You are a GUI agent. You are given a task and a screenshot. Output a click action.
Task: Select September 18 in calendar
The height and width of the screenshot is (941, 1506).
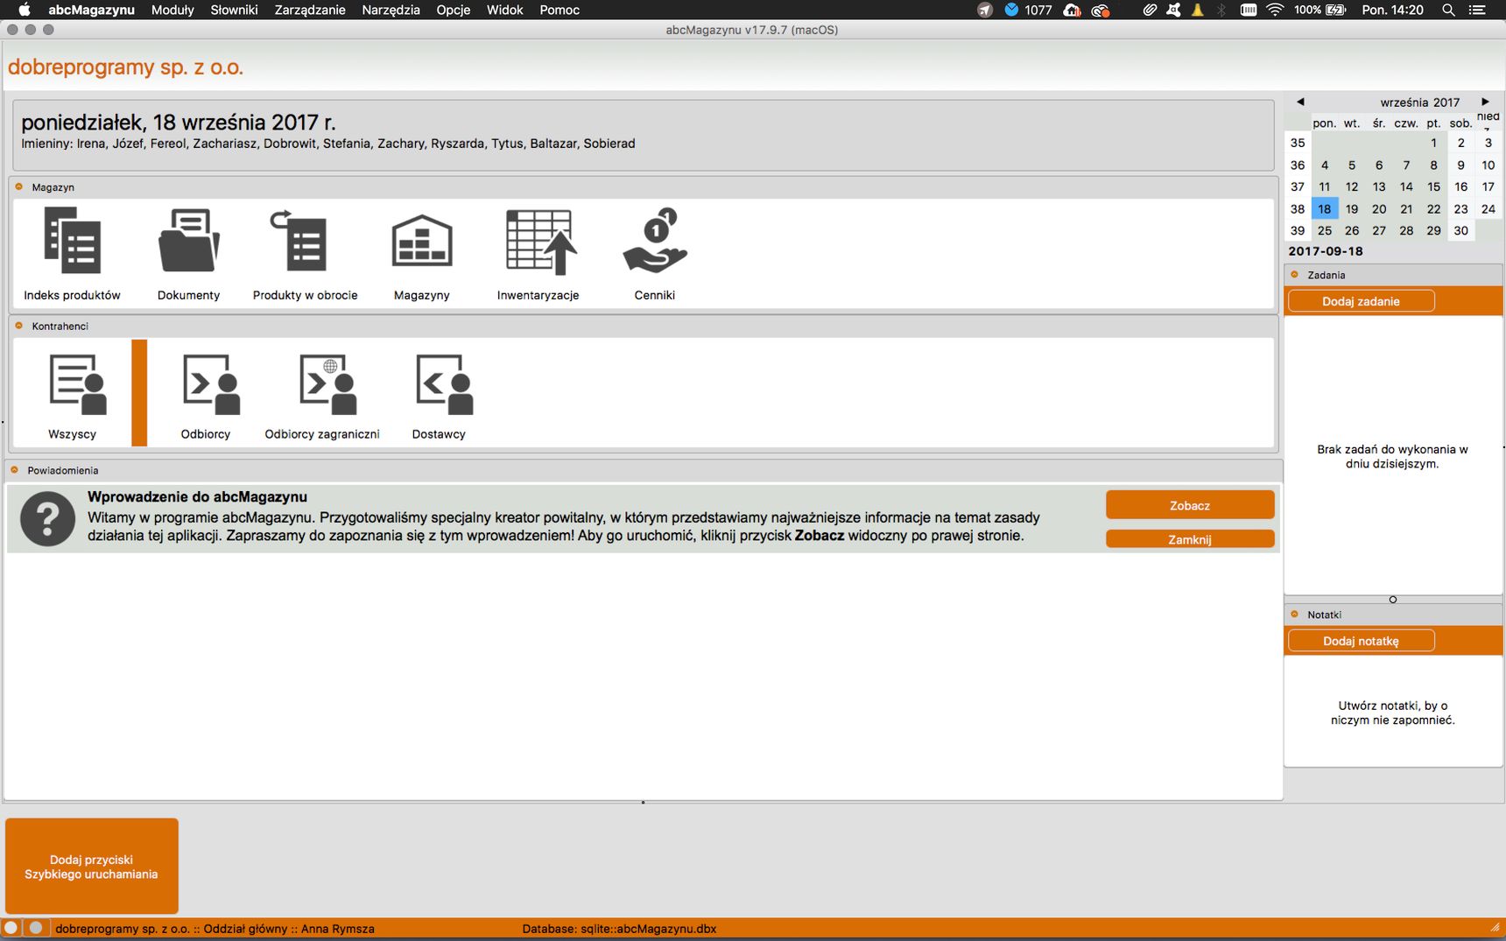tap(1325, 208)
